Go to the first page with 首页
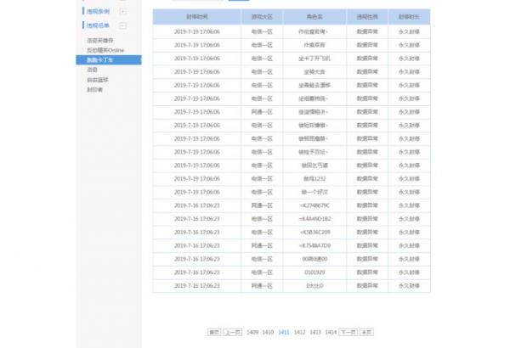The height and width of the screenshot is (348, 510). (214, 332)
